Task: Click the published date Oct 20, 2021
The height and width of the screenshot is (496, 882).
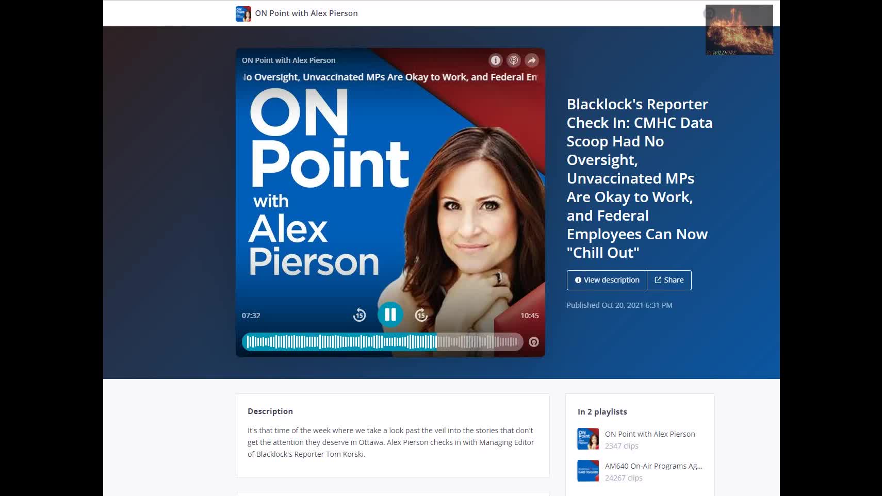Action: coord(619,305)
